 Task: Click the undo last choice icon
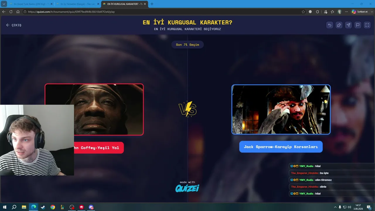click(330, 25)
